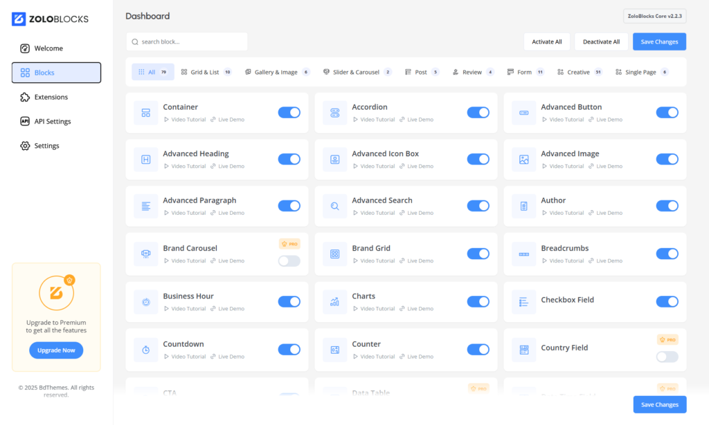709x425 pixels.
Task: Click the Activate All button
Action: (x=547, y=41)
